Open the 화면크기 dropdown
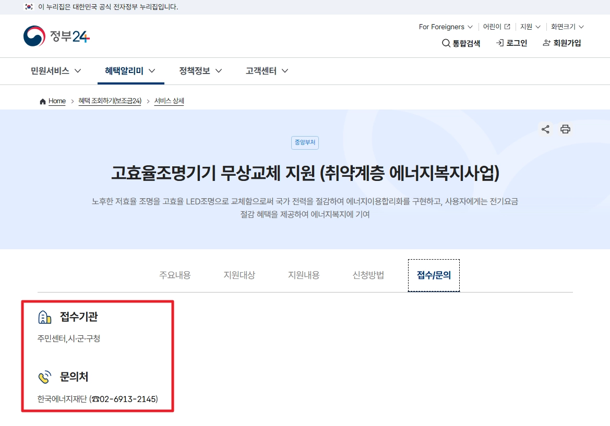The height and width of the screenshot is (426, 610). 567,27
